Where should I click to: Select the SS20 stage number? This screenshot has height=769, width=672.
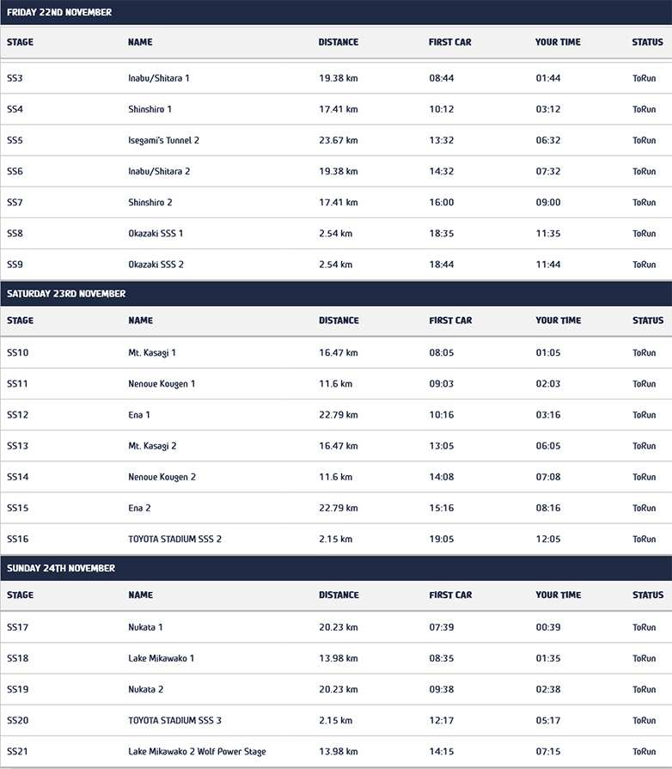[18, 720]
